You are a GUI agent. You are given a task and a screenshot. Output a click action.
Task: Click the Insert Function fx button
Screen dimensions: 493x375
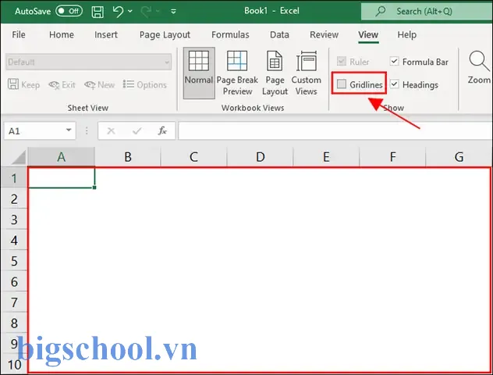[x=162, y=130]
